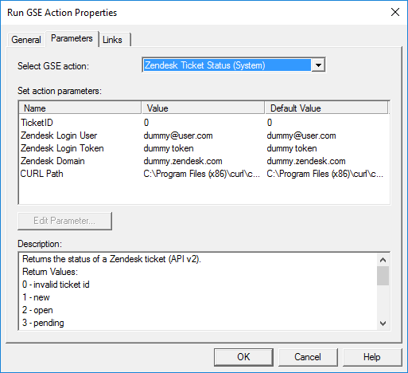This screenshot has width=408, height=373.
Task: Click dummy.zendesk.com in the Value column
Action: 183,161
